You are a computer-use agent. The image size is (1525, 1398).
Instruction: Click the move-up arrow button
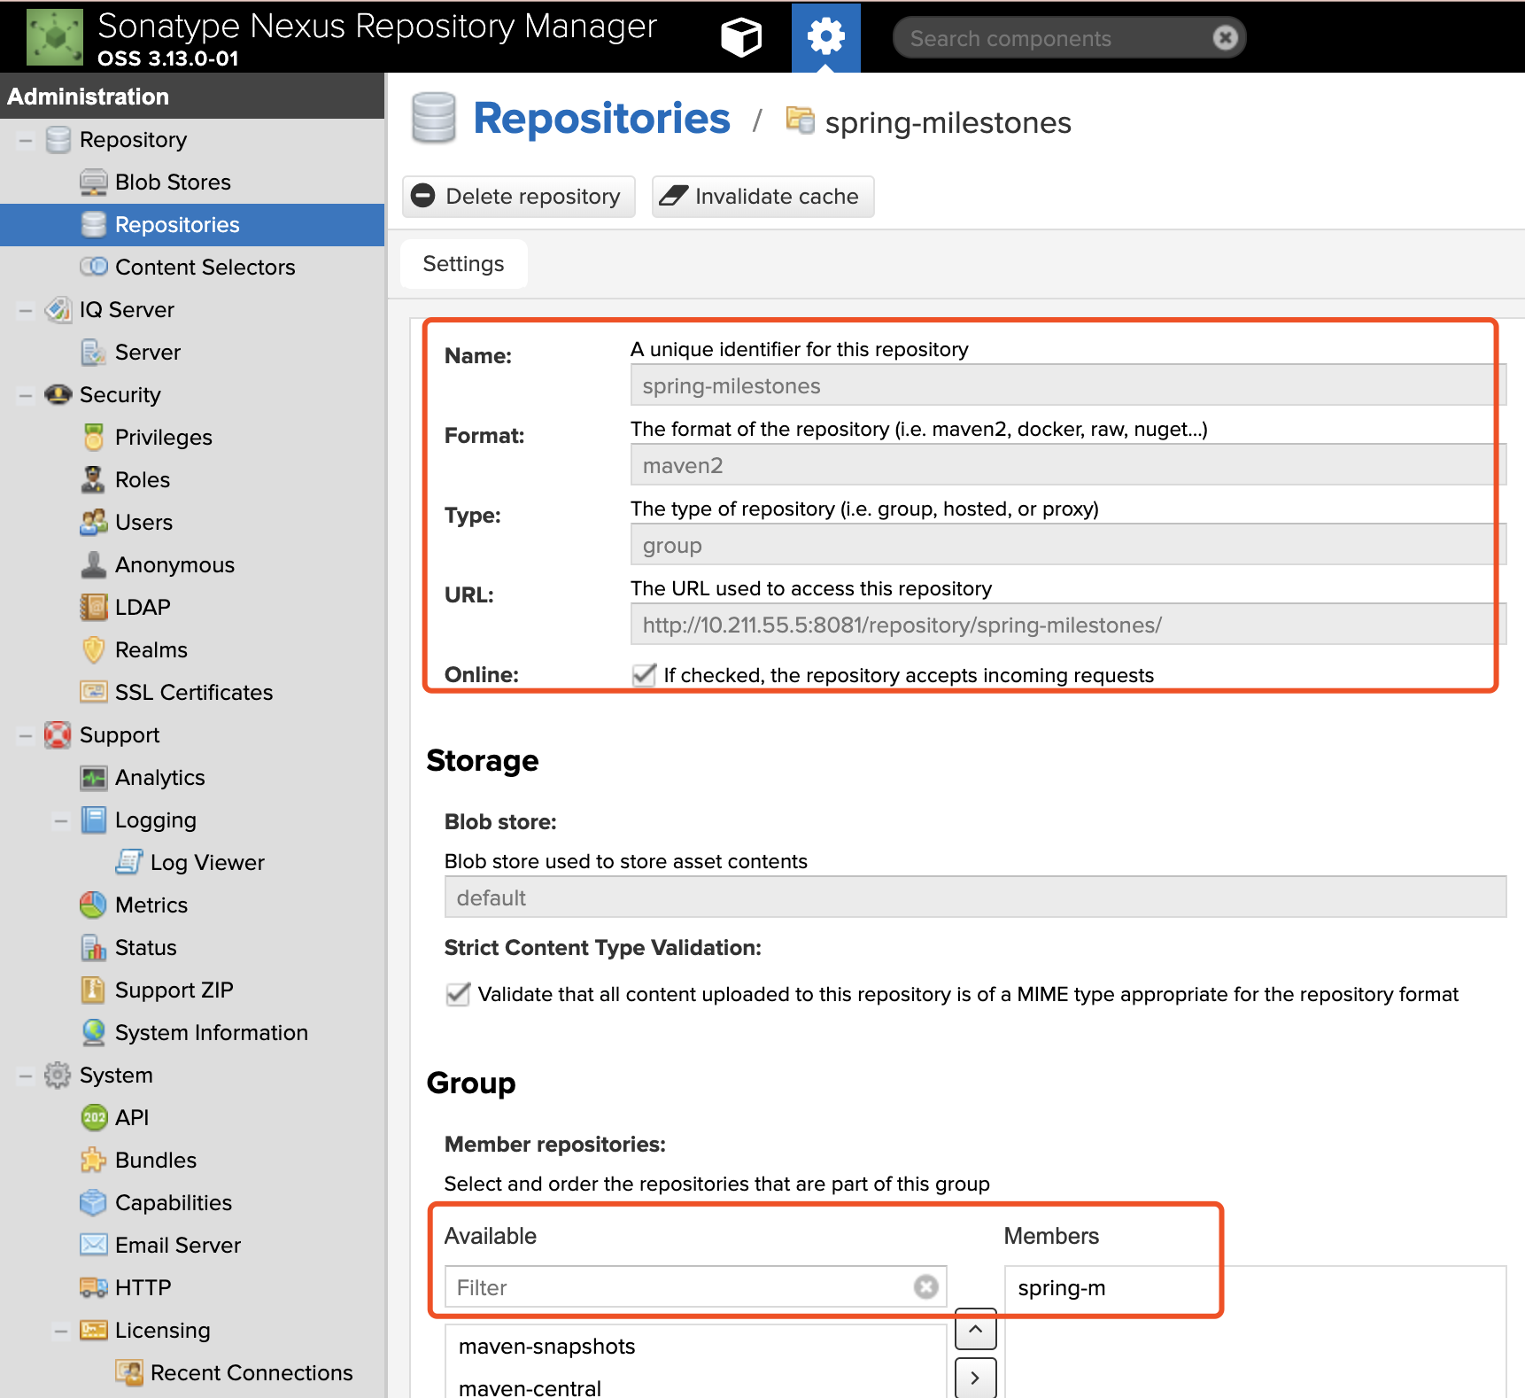pyautogui.click(x=976, y=1329)
